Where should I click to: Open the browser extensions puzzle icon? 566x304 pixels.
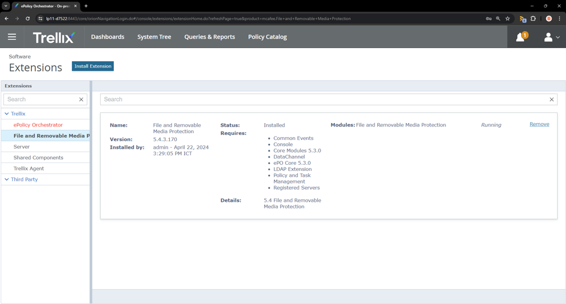pyautogui.click(x=533, y=19)
